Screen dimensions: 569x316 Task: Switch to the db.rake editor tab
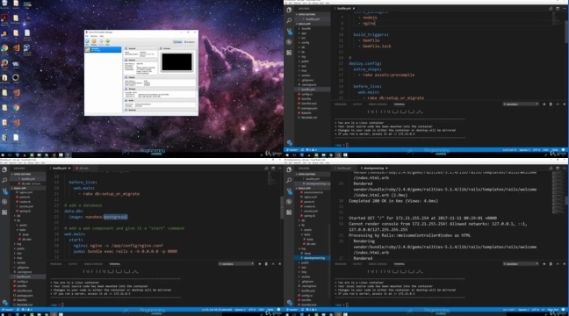[x=83, y=169]
